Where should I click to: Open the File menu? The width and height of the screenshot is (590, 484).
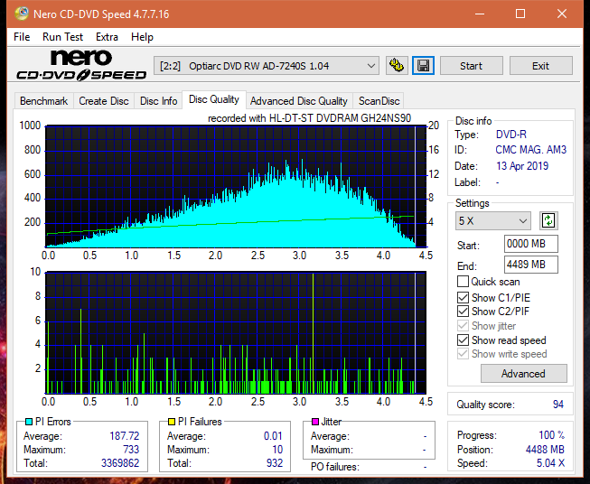coord(22,37)
